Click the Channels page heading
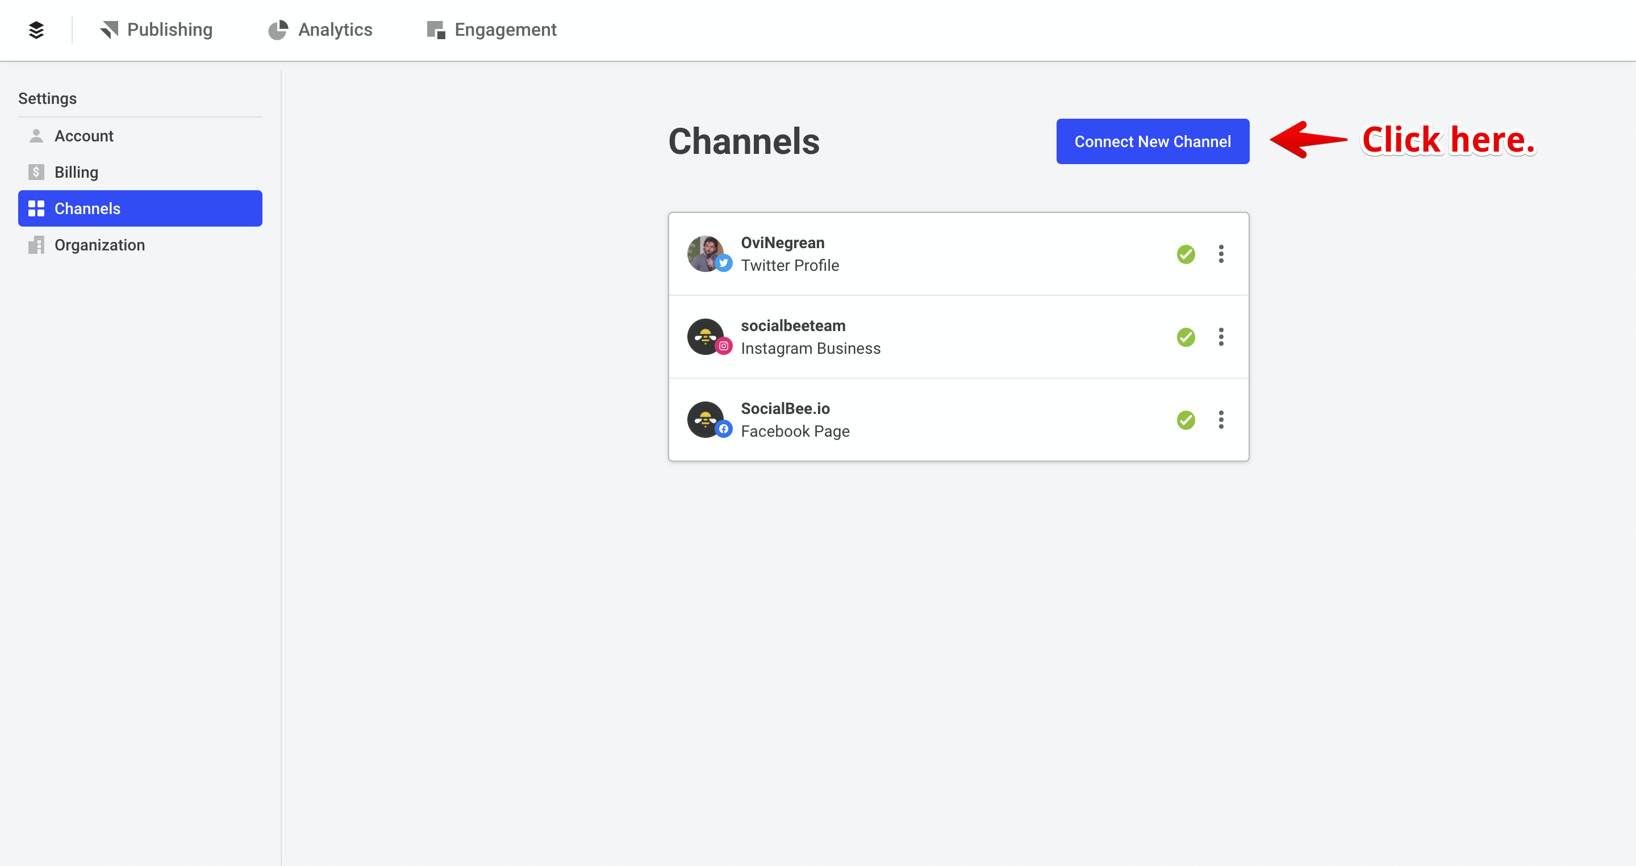The width and height of the screenshot is (1636, 866). pos(744,141)
